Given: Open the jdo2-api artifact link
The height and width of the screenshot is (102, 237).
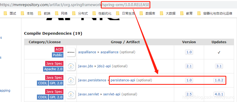Looking at the screenshot, I should tap(104, 66).
